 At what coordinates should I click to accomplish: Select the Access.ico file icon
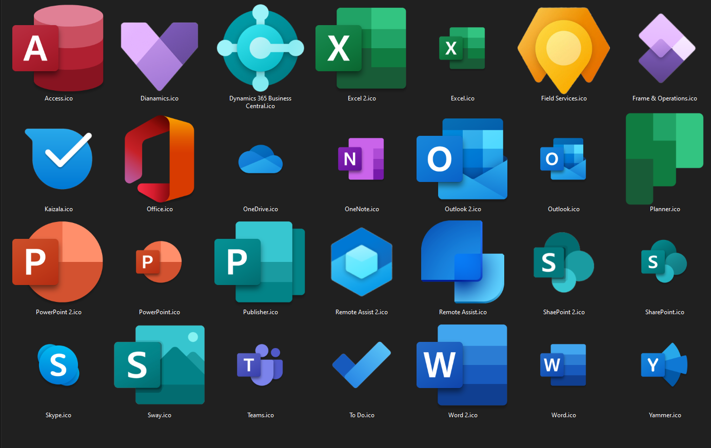[x=58, y=48]
